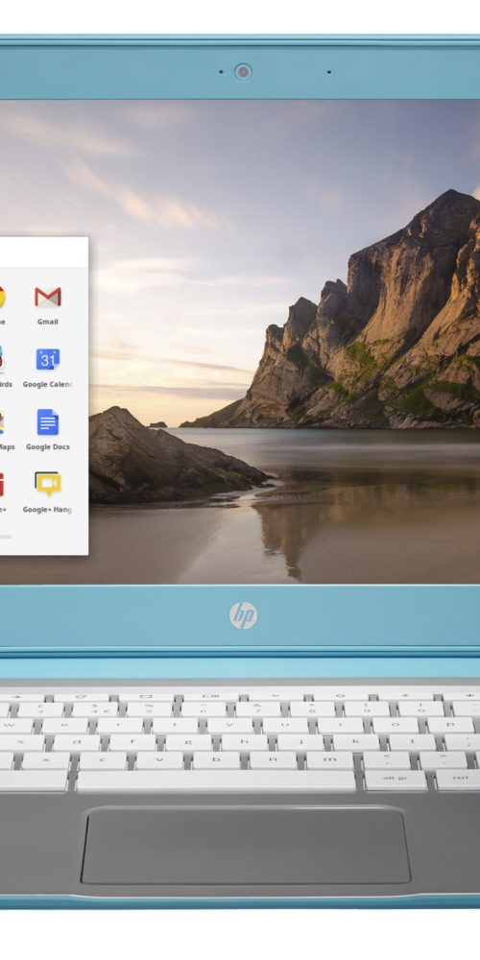480x960 pixels.
Task: Launch the Angry Birds app icon
Action: tap(2, 359)
